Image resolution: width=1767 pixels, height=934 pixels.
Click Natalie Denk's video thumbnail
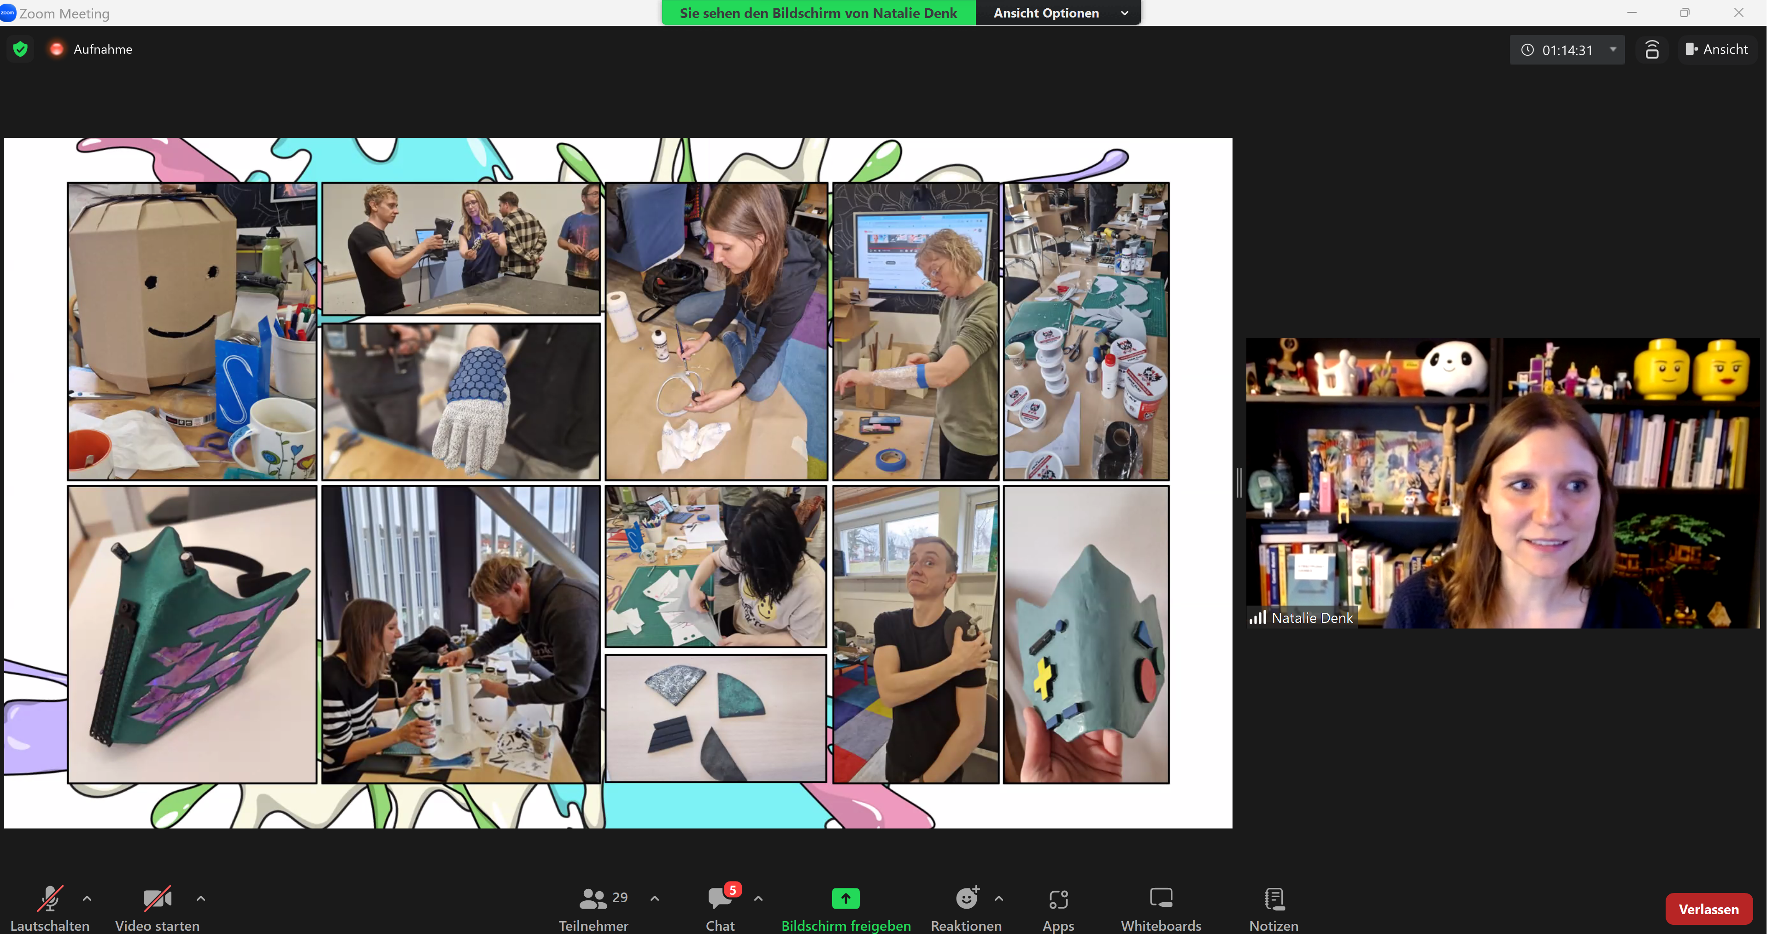(x=1503, y=483)
